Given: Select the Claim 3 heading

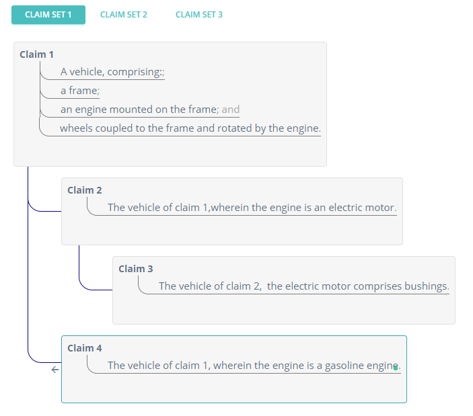Looking at the screenshot, I should point(136,269).
